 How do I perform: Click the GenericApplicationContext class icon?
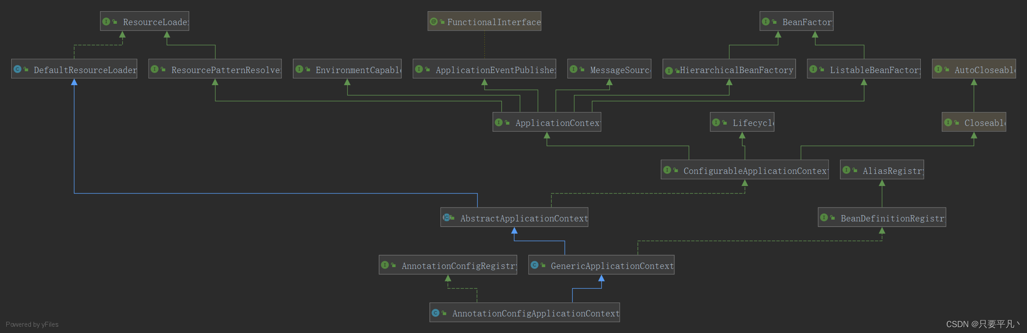tap(535, 265)
